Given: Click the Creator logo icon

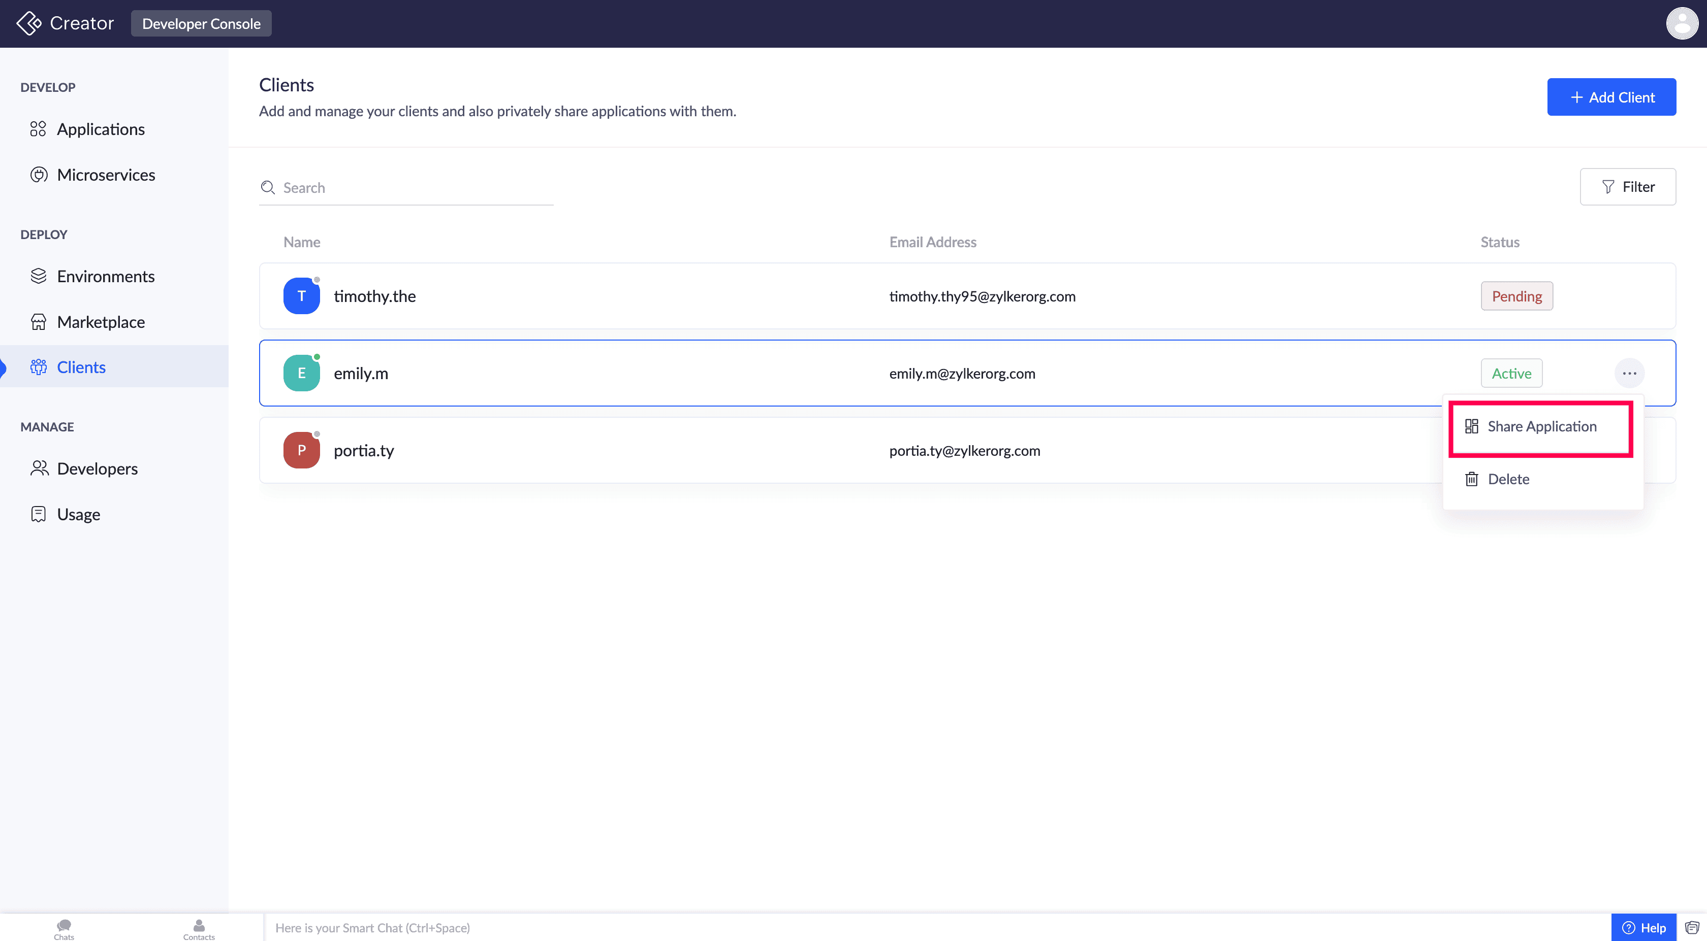Looking at the screenshot, I should 28,23.
